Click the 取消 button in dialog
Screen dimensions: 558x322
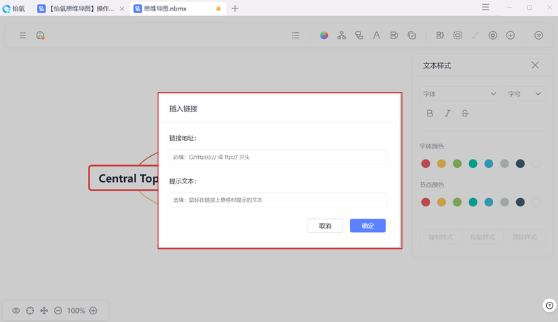(325, 226)
